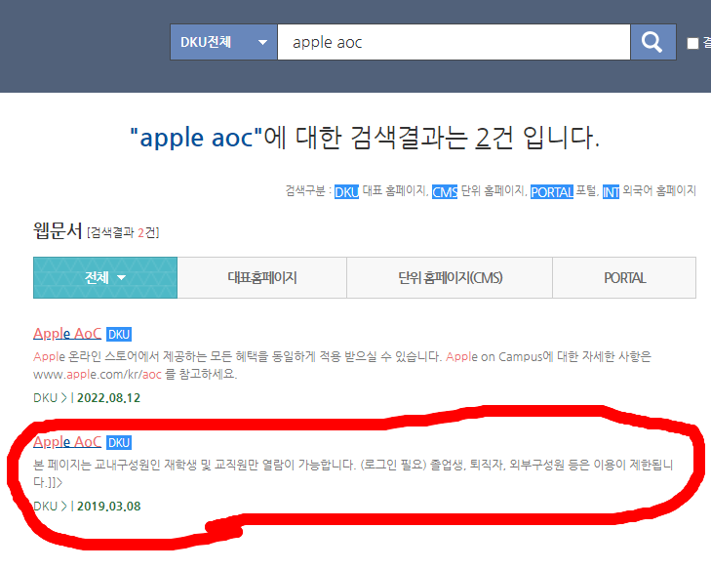711x569 pixels.
Task: Click the date text 2022.08.12
Action: 109,398
